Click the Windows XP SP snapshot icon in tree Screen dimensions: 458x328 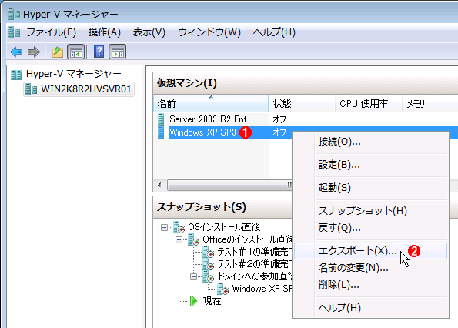222,289
